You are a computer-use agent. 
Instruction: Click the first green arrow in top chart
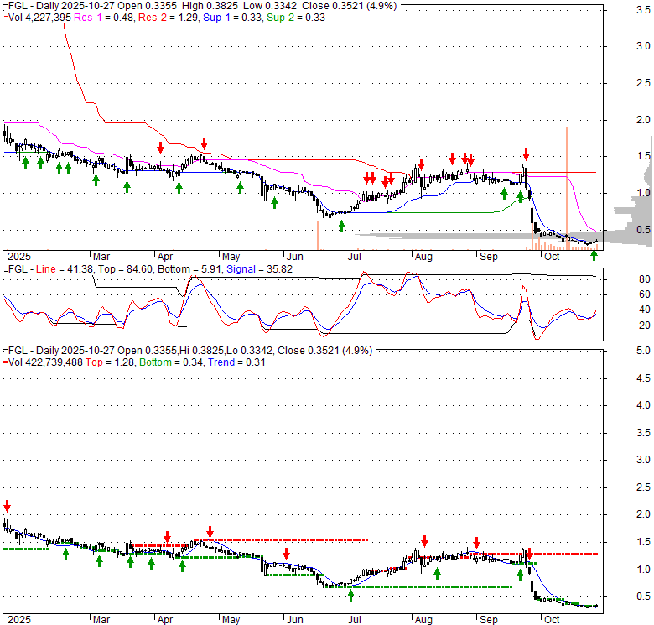tap(25, 161)
